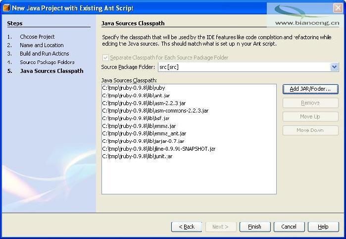Image resolution: width=346 pixels, height=239 pixels.
Task: Click the NetBeans cube icon in title bar
Action: tap(6, 8)
